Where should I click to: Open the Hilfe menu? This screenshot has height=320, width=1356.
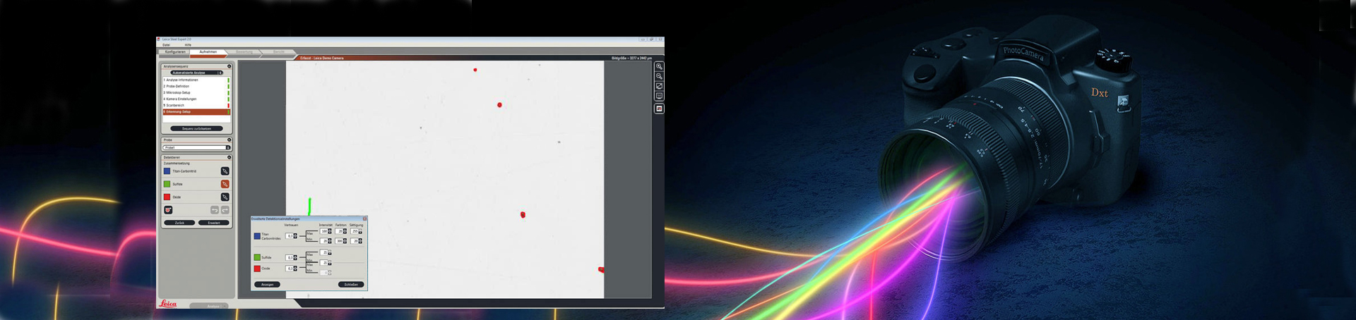(x=188, y=44)
